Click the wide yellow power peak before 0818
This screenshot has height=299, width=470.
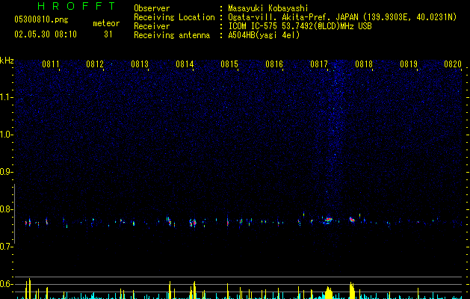(352, 290)
